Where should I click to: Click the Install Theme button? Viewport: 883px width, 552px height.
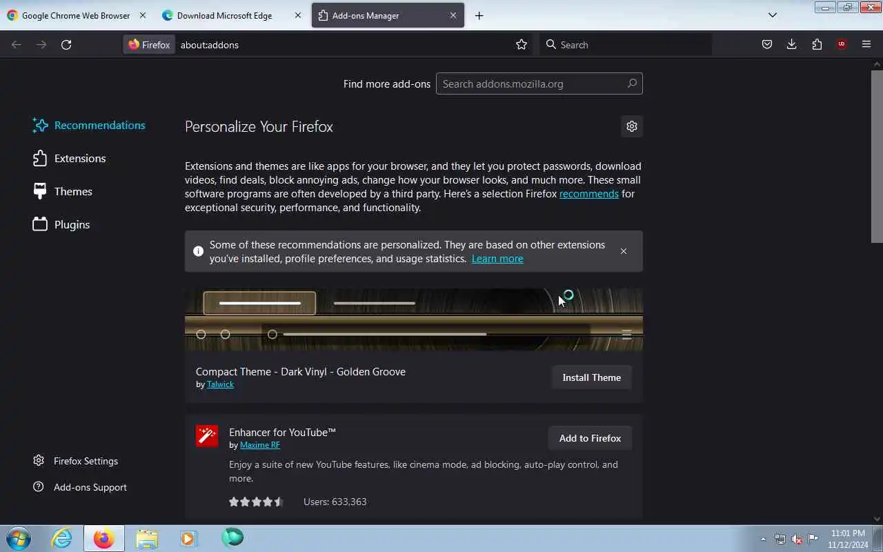pos(591,377)
